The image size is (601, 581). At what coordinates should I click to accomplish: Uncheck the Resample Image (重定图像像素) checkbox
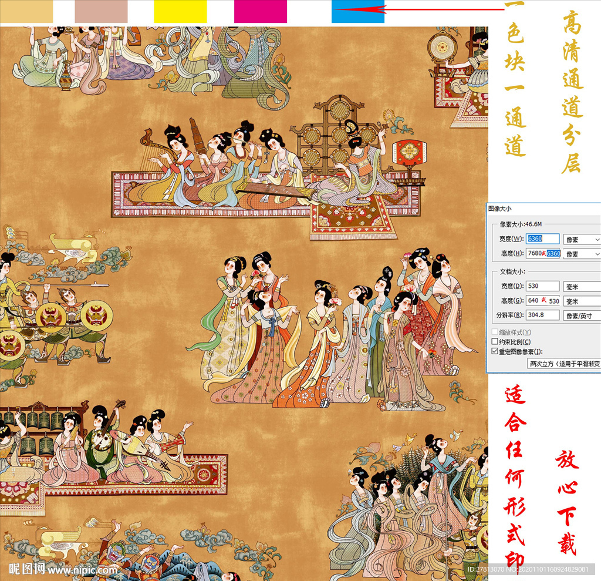click(x=495, y=351)
